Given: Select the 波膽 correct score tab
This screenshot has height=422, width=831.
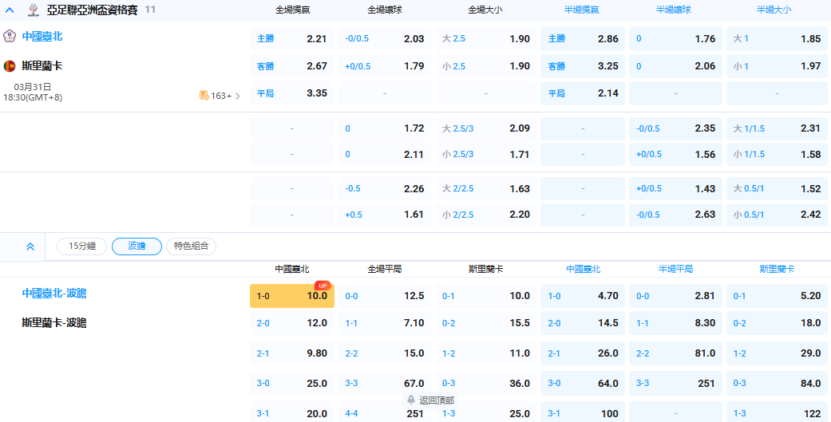Looking at the screenshot, I should (137, 246).
